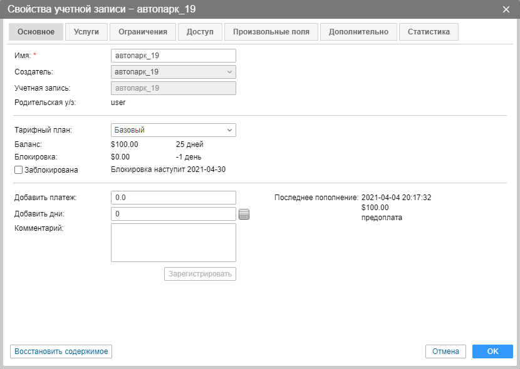This screenshot has width=520, height=369.
Task: Close the account properties dialog with X
Action: [506, 9]
